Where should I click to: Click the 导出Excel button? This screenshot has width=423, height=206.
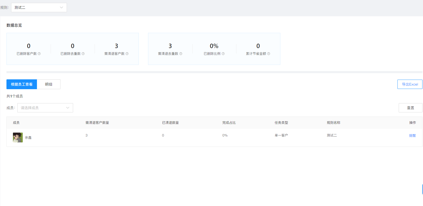point(410,84)
